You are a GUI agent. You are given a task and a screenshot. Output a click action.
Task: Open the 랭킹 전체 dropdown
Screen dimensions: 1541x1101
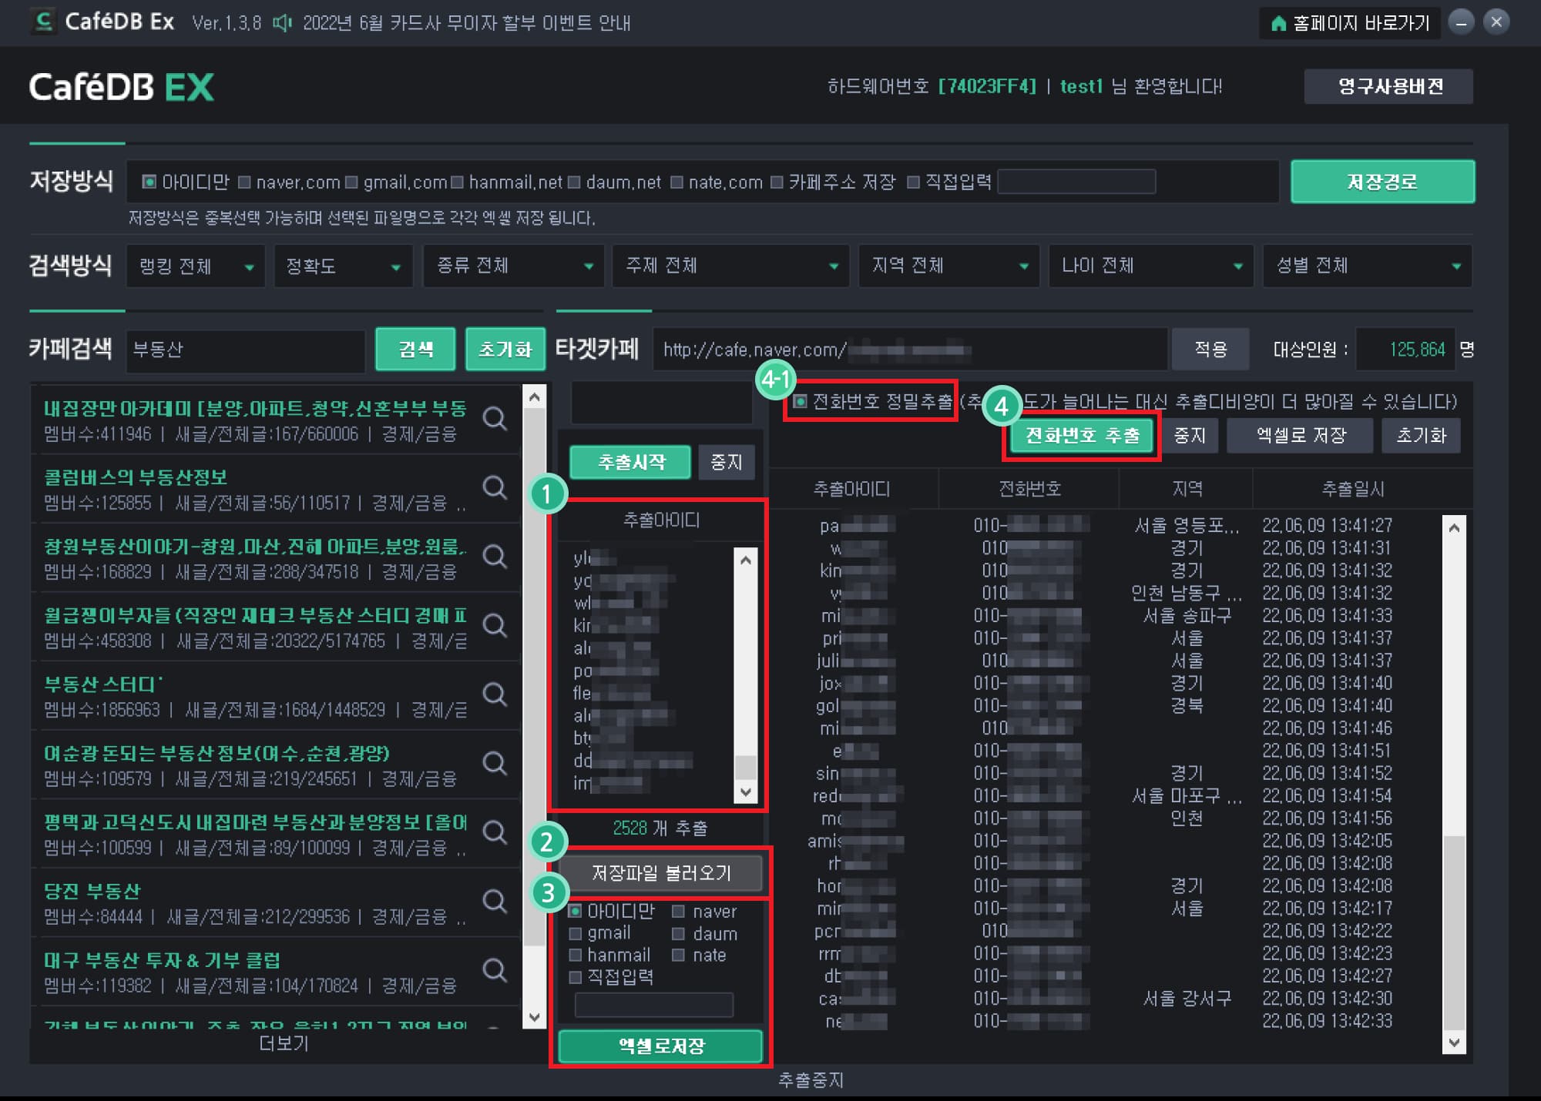(x=196, y=266)
